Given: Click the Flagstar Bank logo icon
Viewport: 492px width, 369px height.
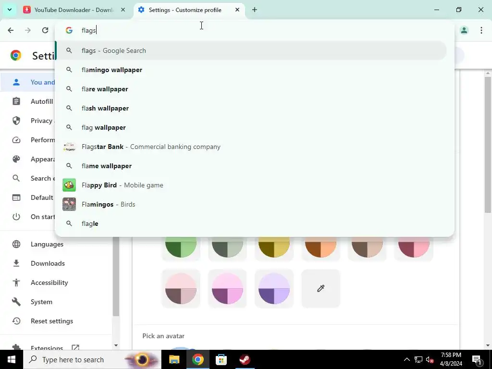Looking at the screenshot, I should (x=69, y=147).
